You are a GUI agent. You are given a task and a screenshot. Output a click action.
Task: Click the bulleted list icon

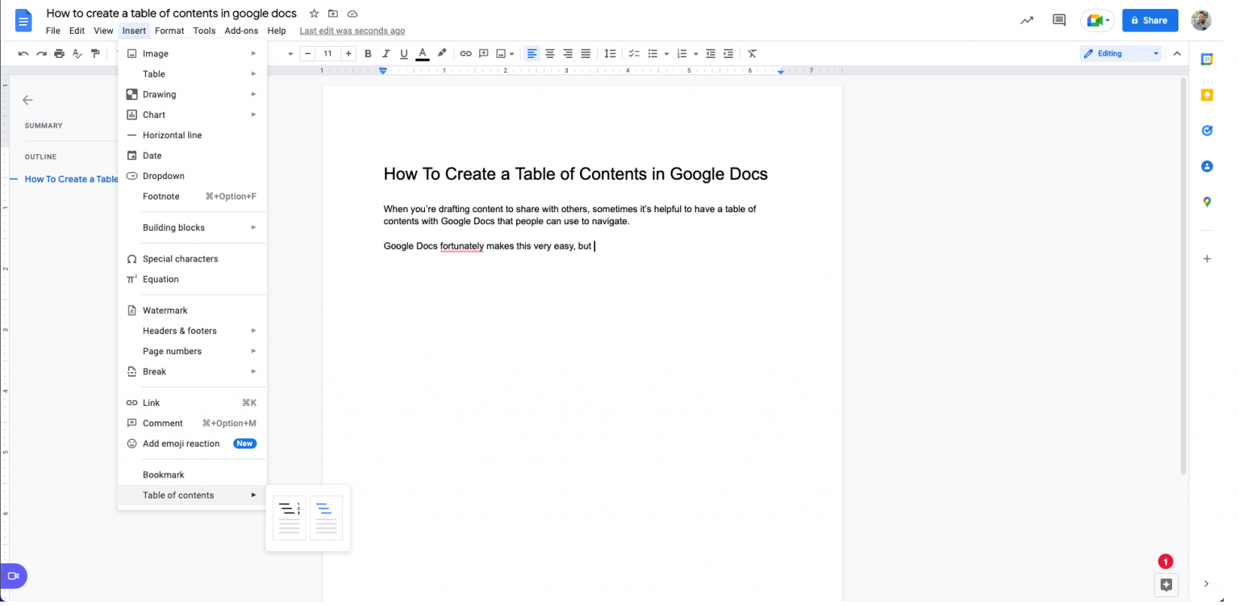tap(653, 54)
